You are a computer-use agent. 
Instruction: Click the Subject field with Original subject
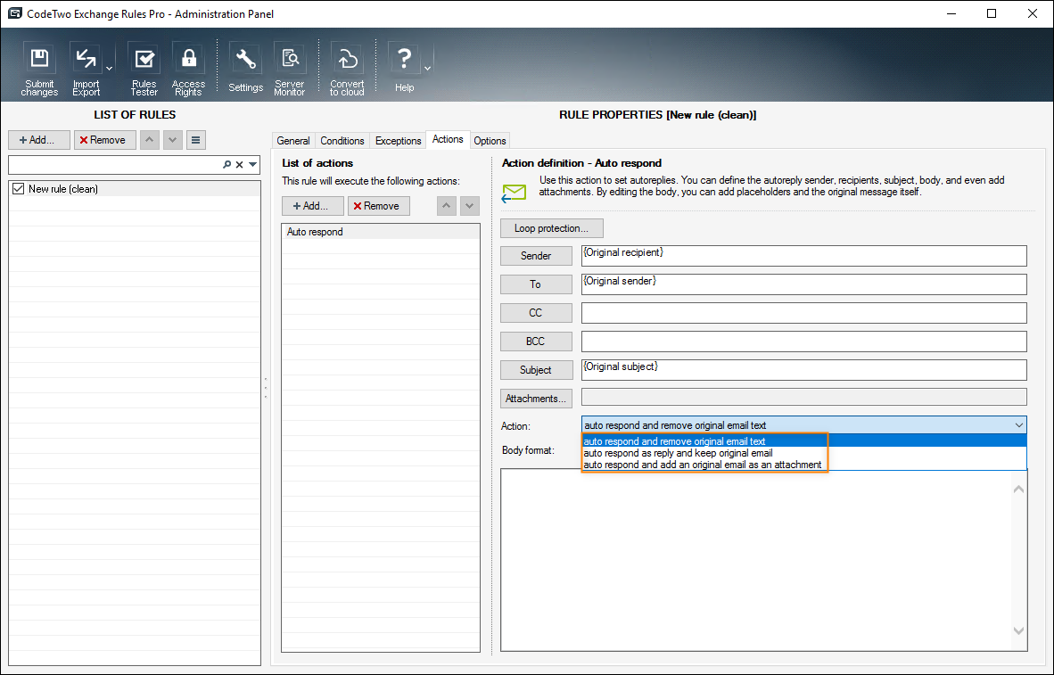804,370
